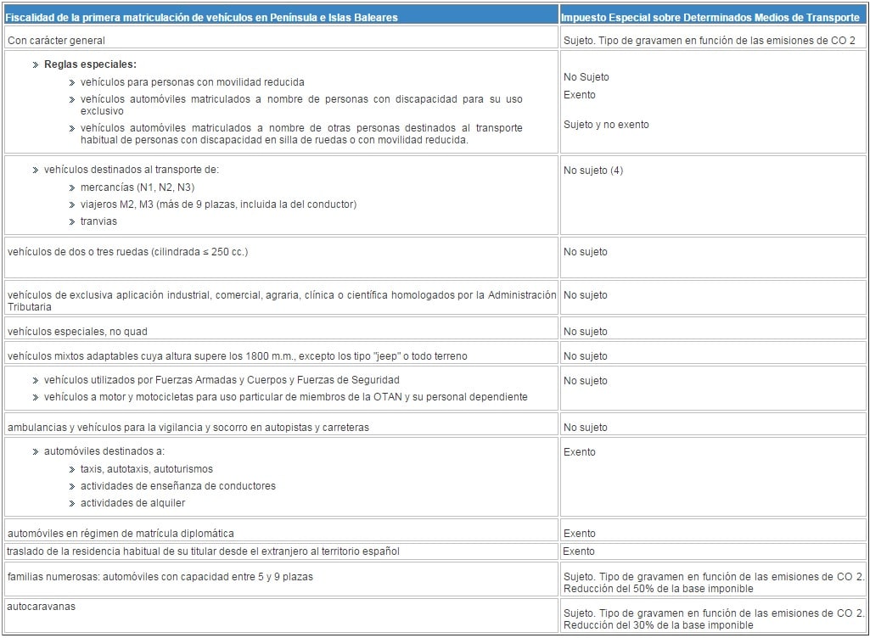Select the 'mercancías (N1, N2, N3)' item
The width and height of the screenshot is (870, 638).
pyautogui.click(x=138, y=187)
